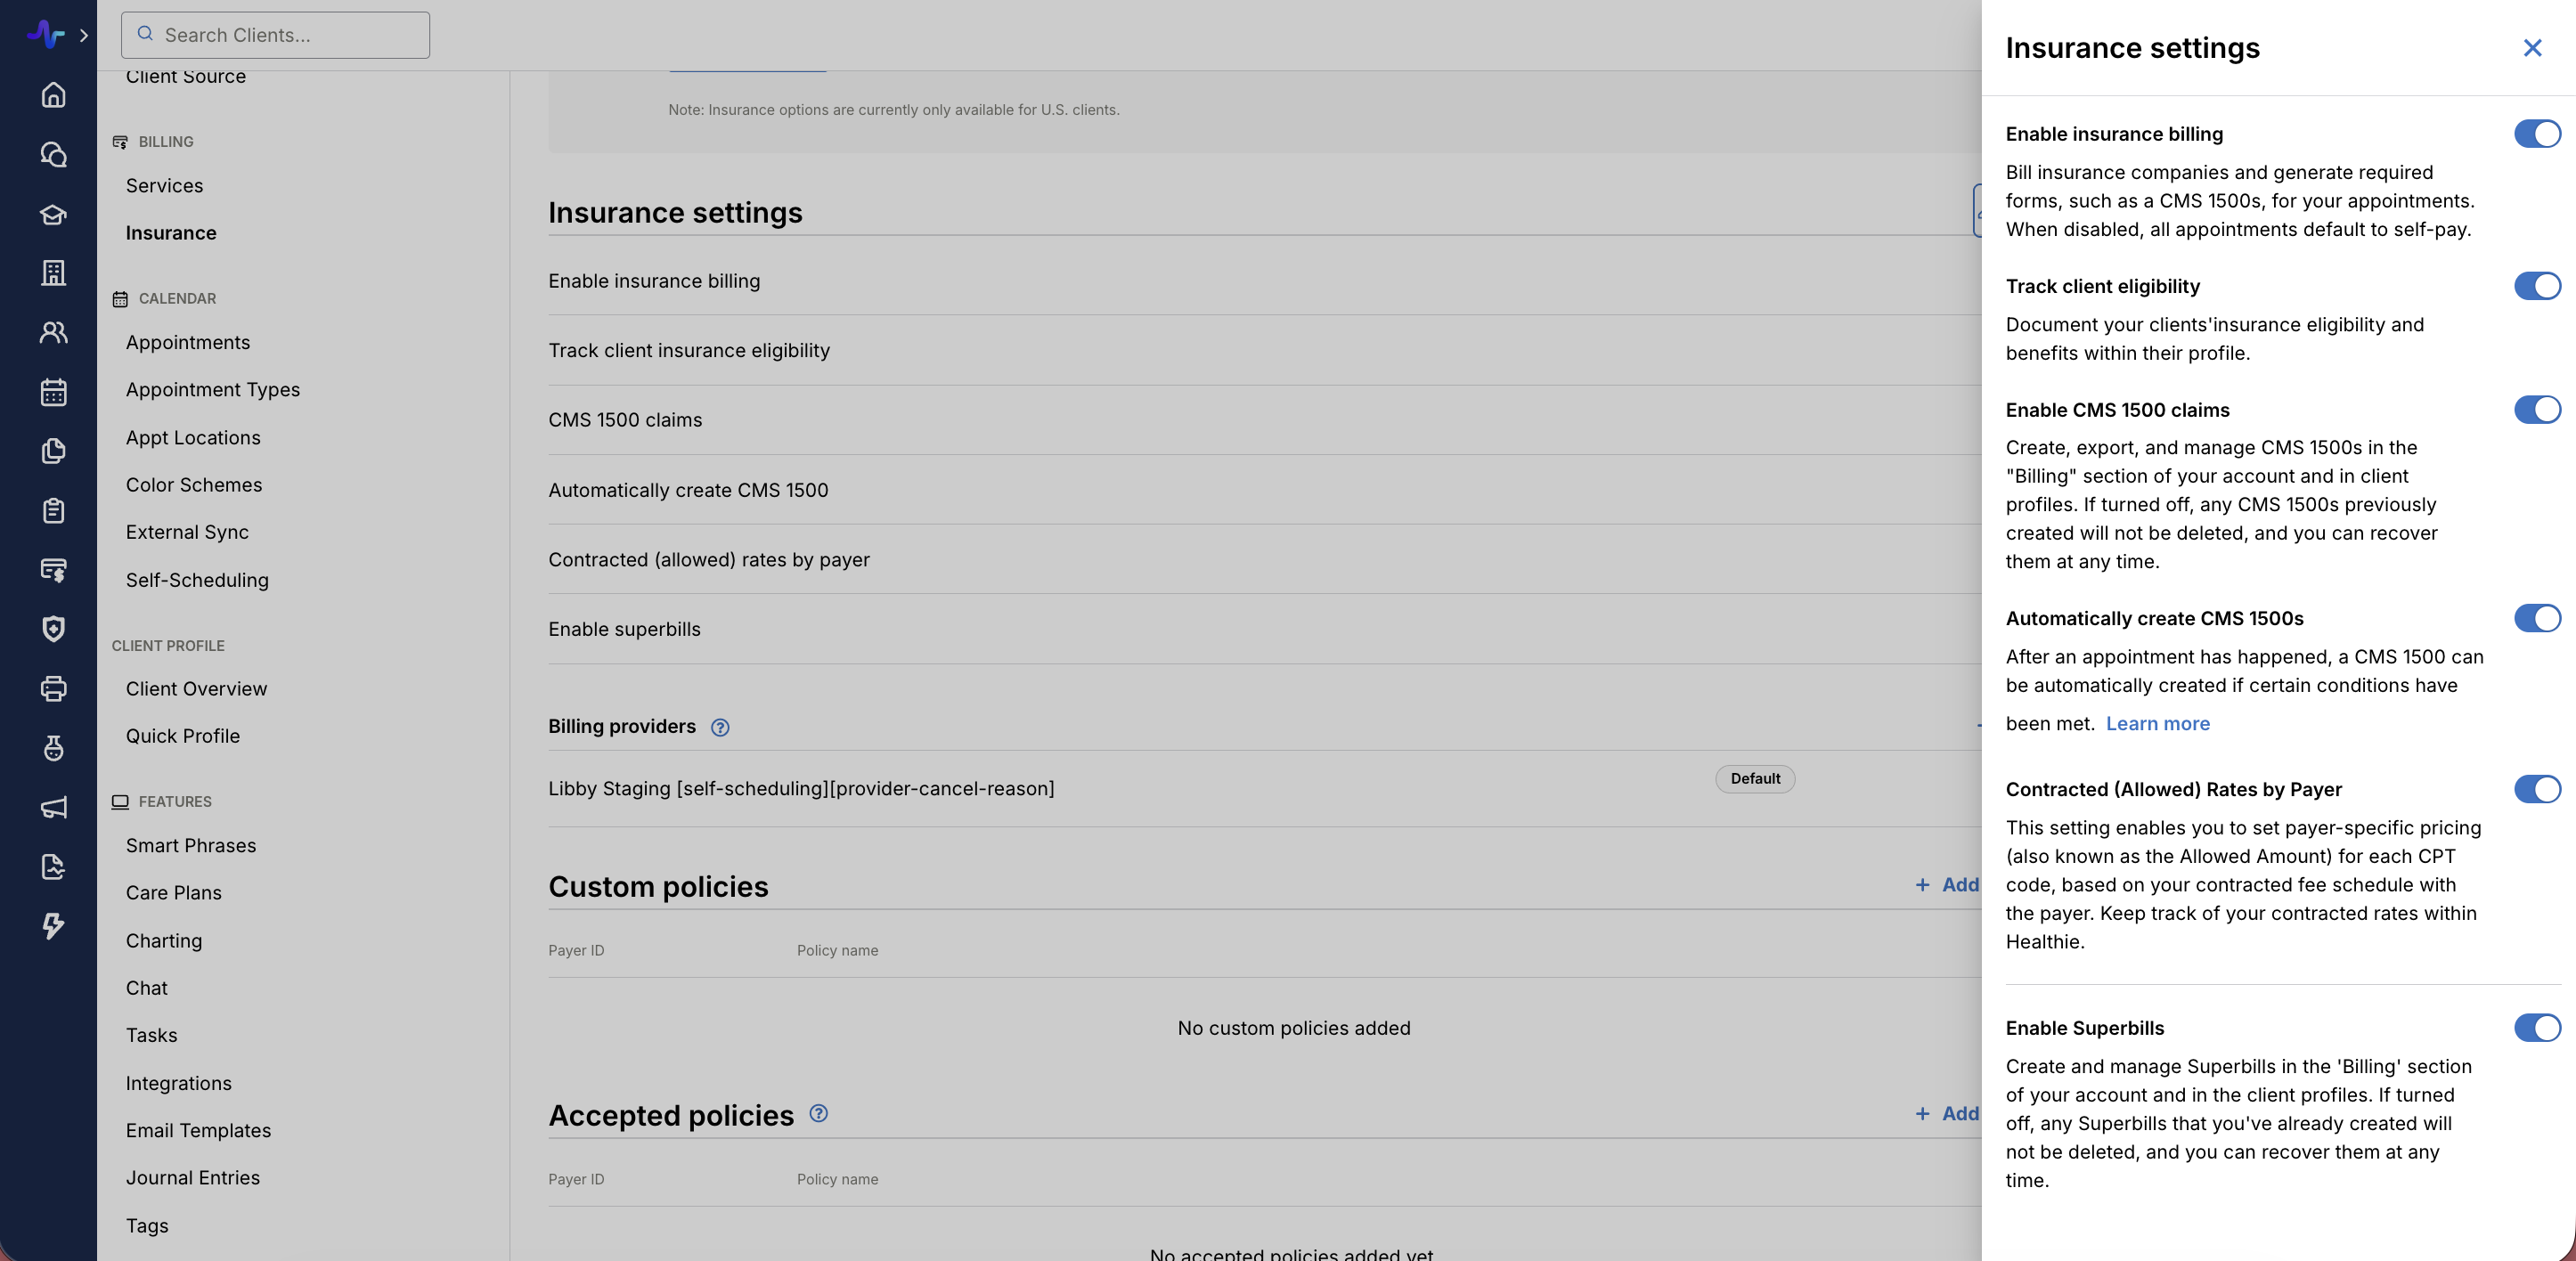Open the megaphone icon in sidebar
This screenshot has width=2576, height=1261.
[x=53, y=807]
